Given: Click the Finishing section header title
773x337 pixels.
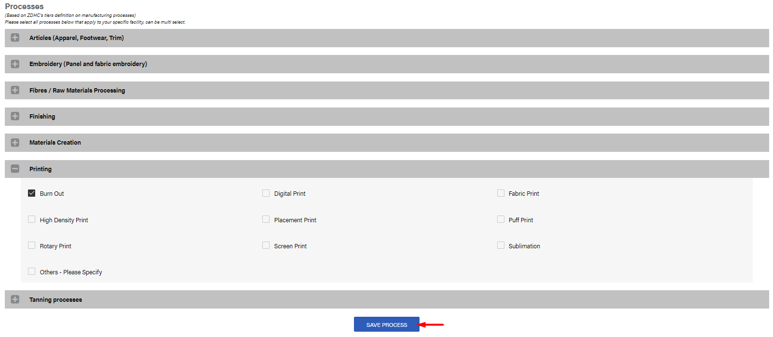Looking at the screenshot, I should 42,117.
